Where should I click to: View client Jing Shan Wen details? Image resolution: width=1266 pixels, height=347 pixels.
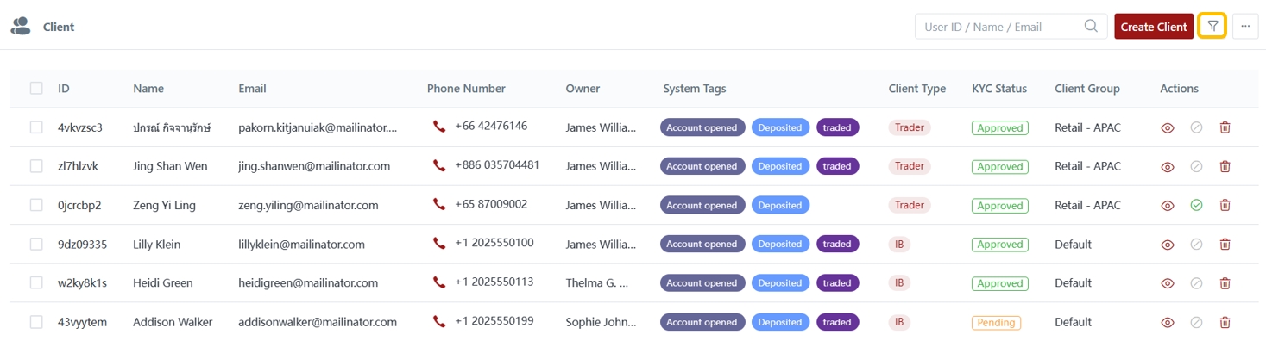(x=1168, y=167)
